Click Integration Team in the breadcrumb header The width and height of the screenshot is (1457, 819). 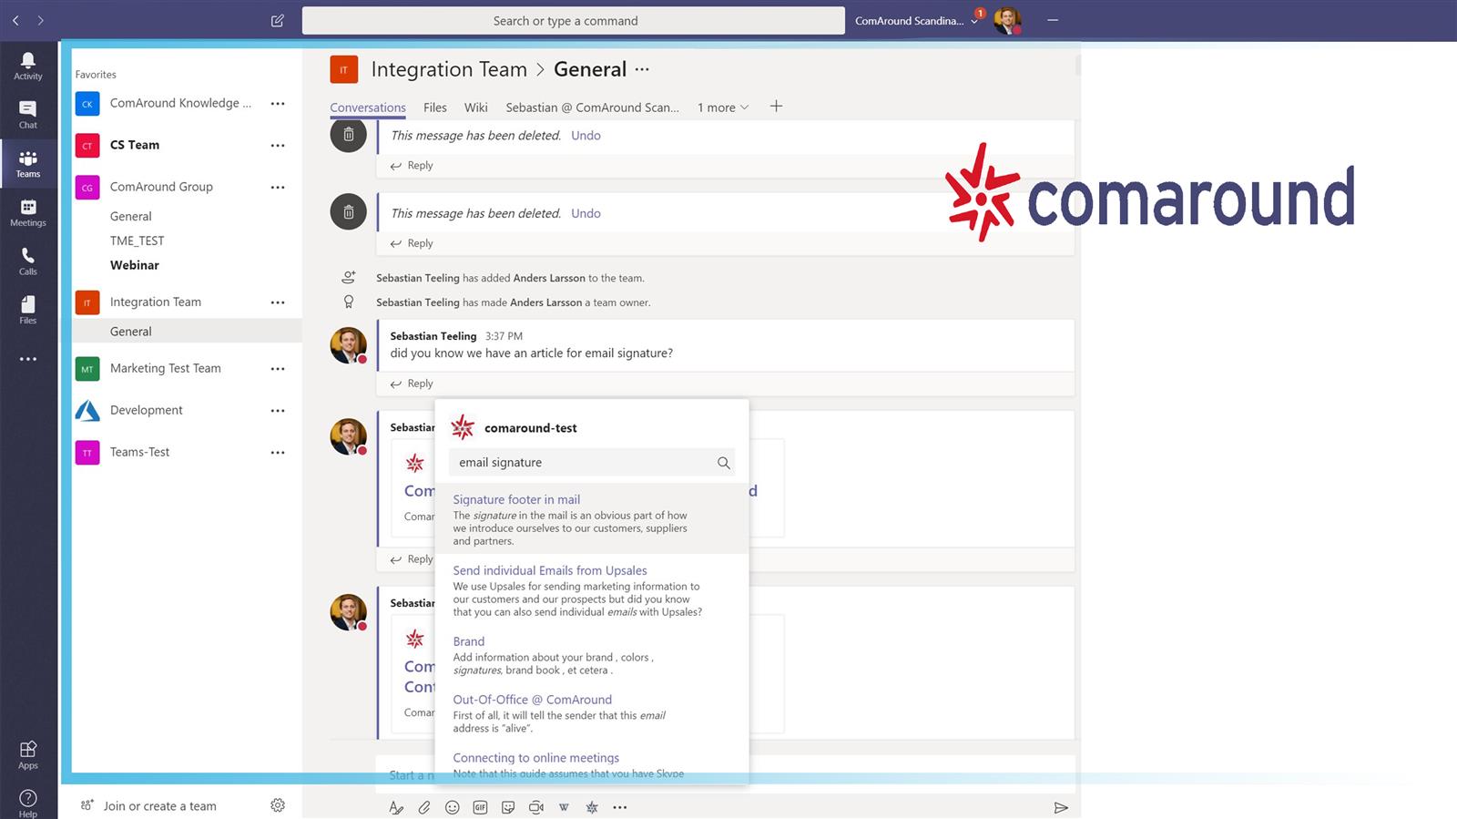[449, 69]
